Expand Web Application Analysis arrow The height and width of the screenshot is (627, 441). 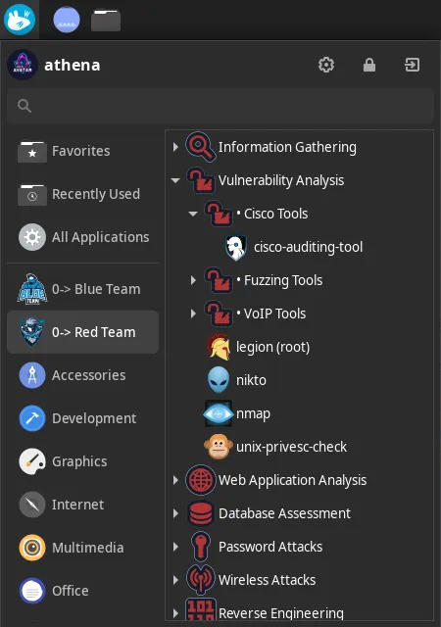(x=175, y=480)
